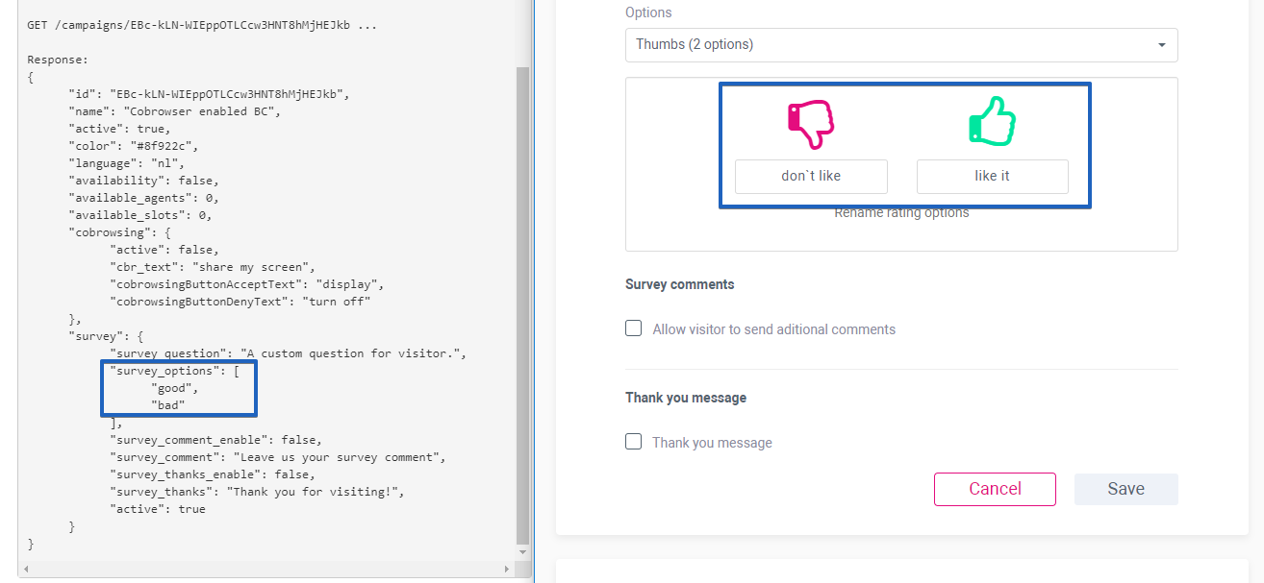The width and height of the screenshot is (1264, 583).
Task: Click the horizontal scroll left arrow
Action: point(25,569)
